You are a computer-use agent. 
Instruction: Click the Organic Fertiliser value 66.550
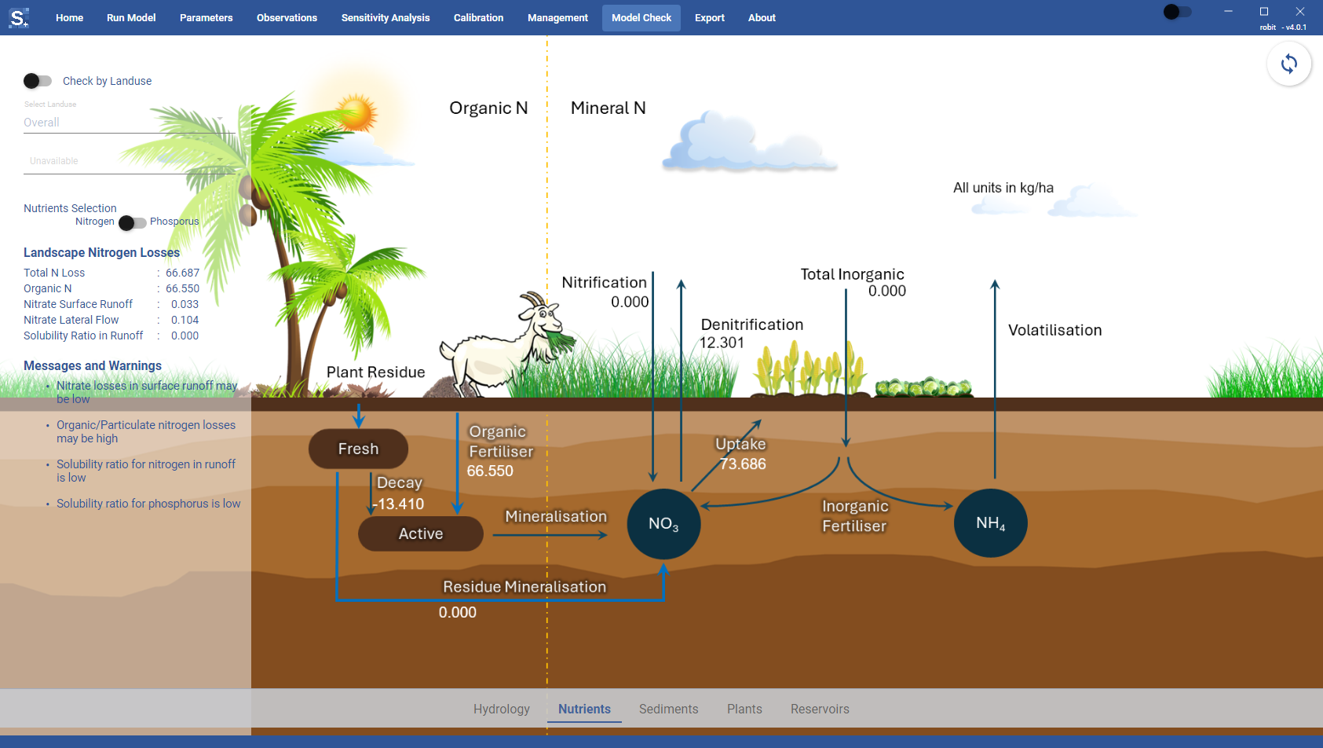point(490,471)
